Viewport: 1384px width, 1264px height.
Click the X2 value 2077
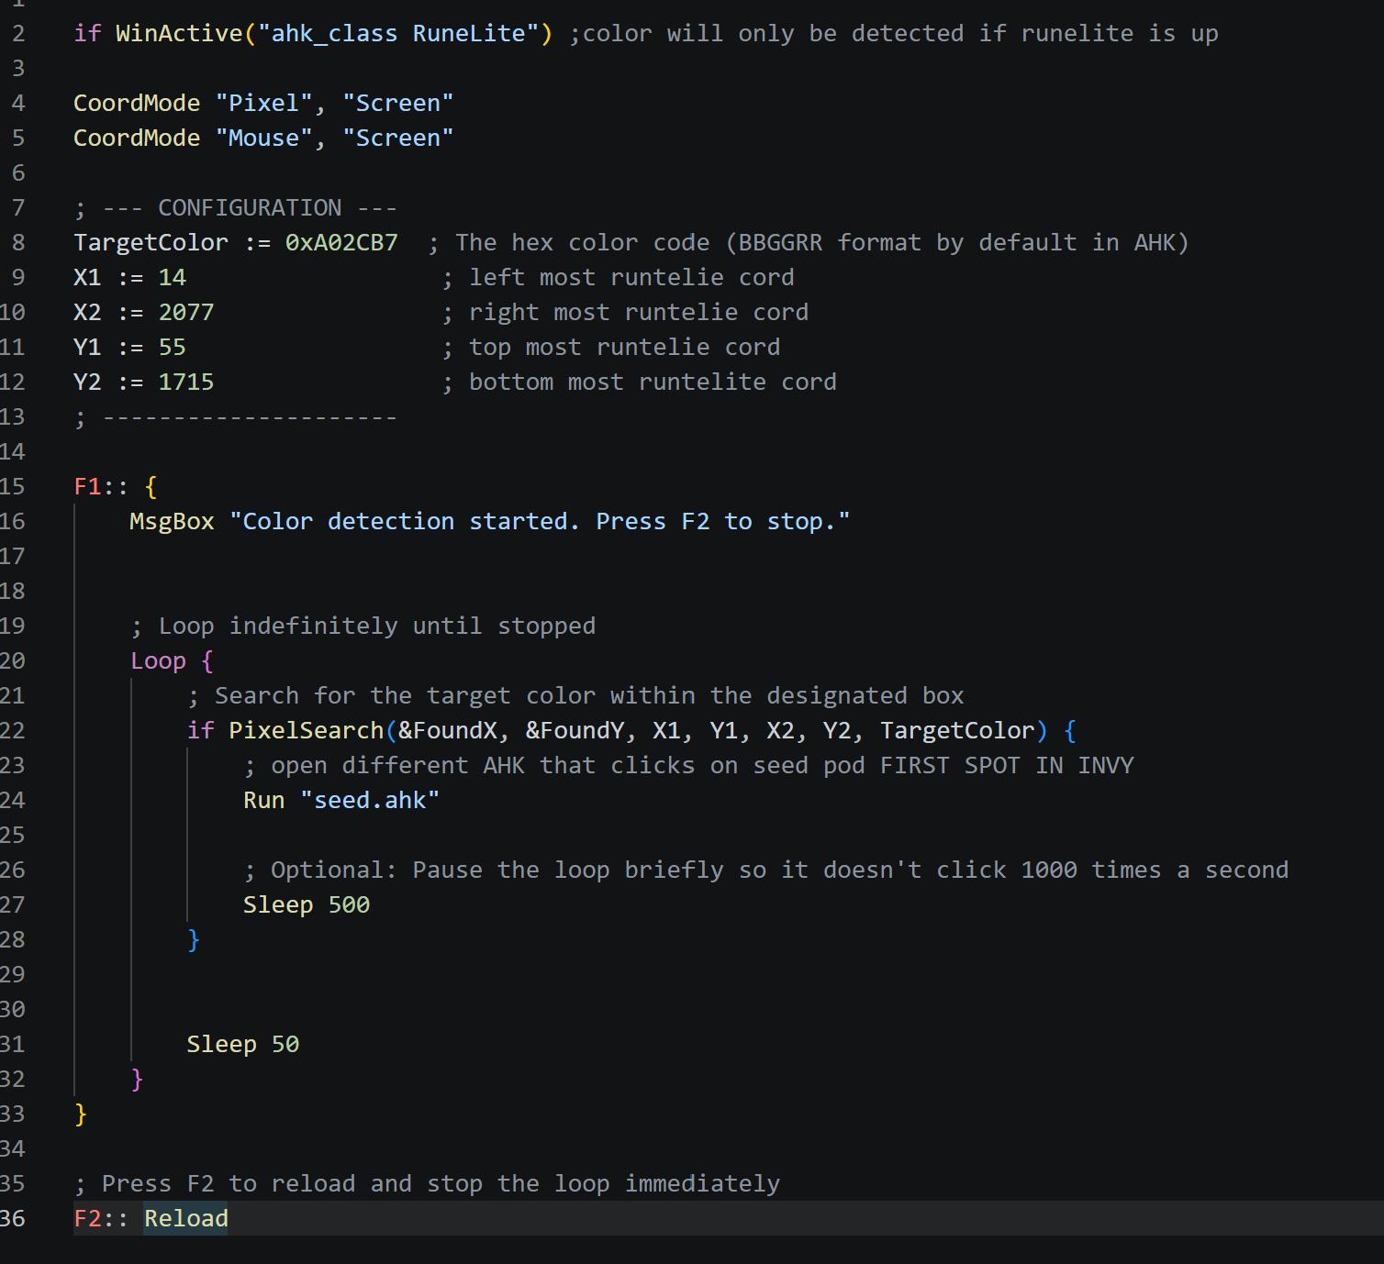[186, 312]
